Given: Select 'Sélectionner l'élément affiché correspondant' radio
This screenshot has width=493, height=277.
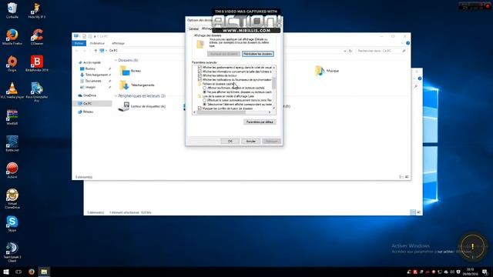Looking at the screenshot, I should 204,104.
